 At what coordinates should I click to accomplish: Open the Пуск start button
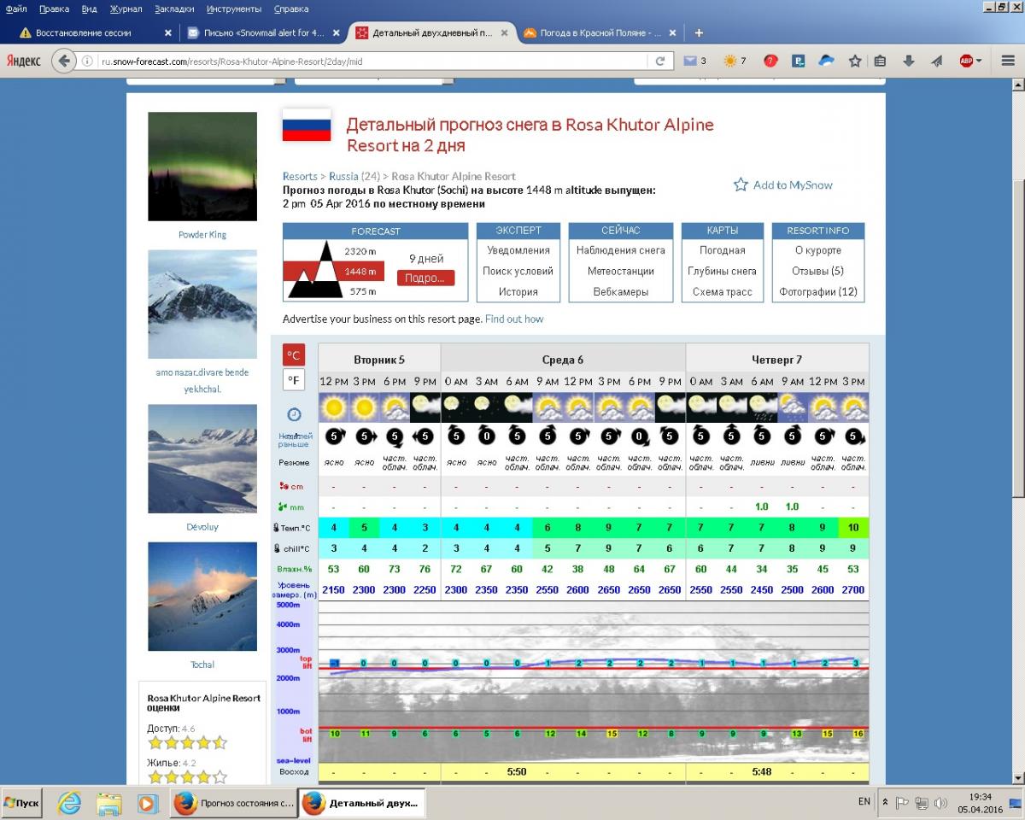click(21, 803)
